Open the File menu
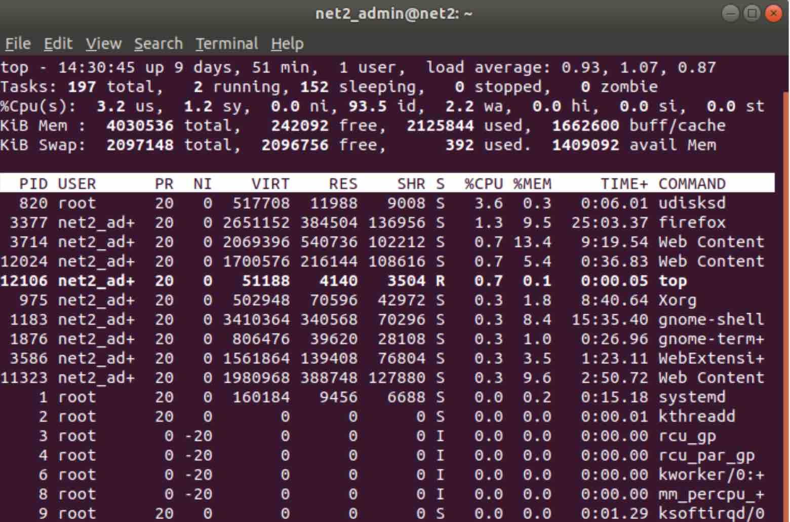 [18, 44]
